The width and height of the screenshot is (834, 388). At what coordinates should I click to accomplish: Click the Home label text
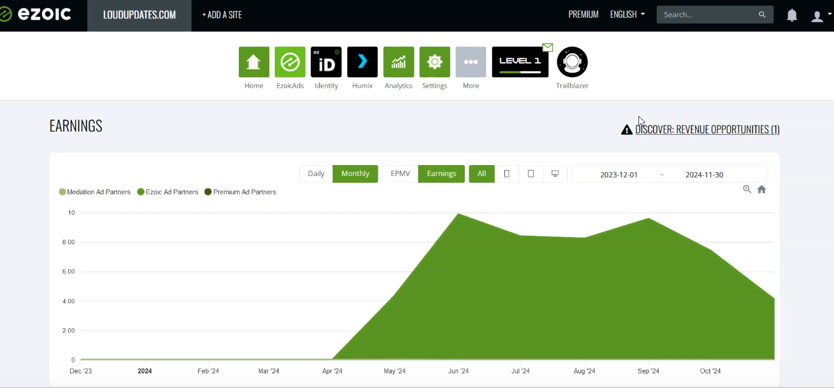click(254, 86)
